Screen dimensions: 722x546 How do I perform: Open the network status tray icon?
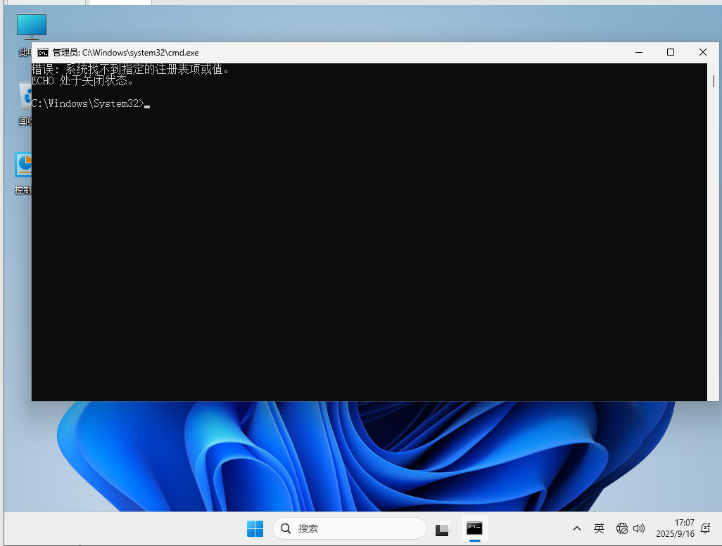click(621, 528)
